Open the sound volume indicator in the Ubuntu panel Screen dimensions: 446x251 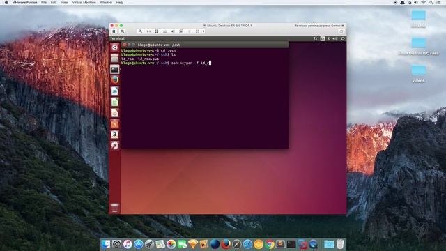point(335,38)
